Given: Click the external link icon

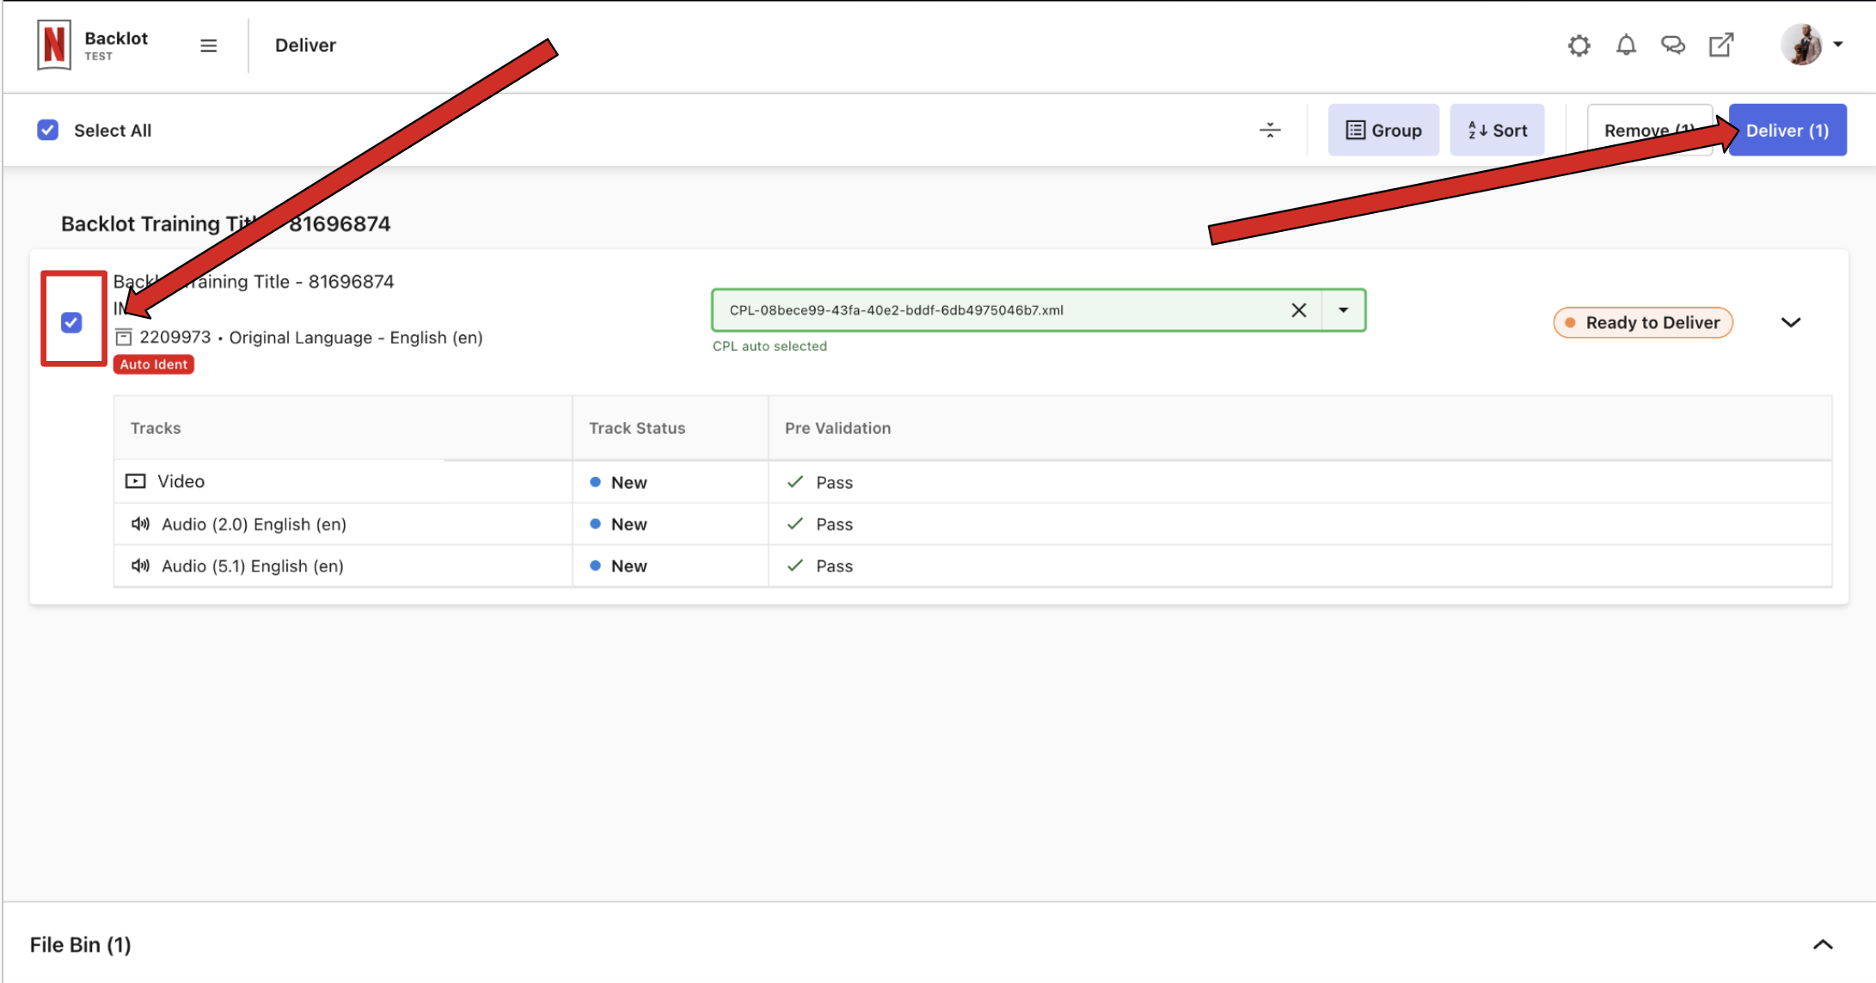Looking at the screenshot, I should click(x=1722, y=45).
